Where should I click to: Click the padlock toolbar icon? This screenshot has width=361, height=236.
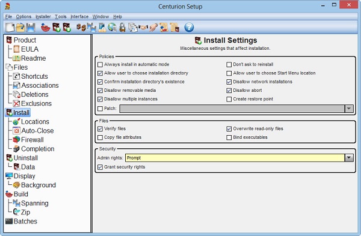tap(123, 28)
